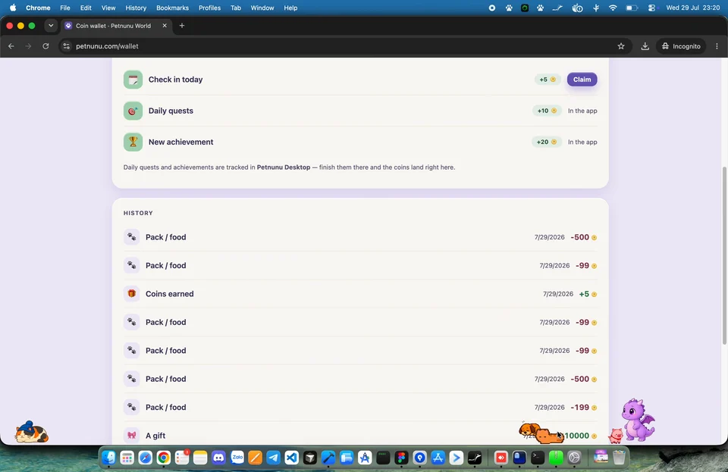This screenshot has height=472, width=728.
Task: Click the 'New achievement' label
Action: click(x=180, y=142)
